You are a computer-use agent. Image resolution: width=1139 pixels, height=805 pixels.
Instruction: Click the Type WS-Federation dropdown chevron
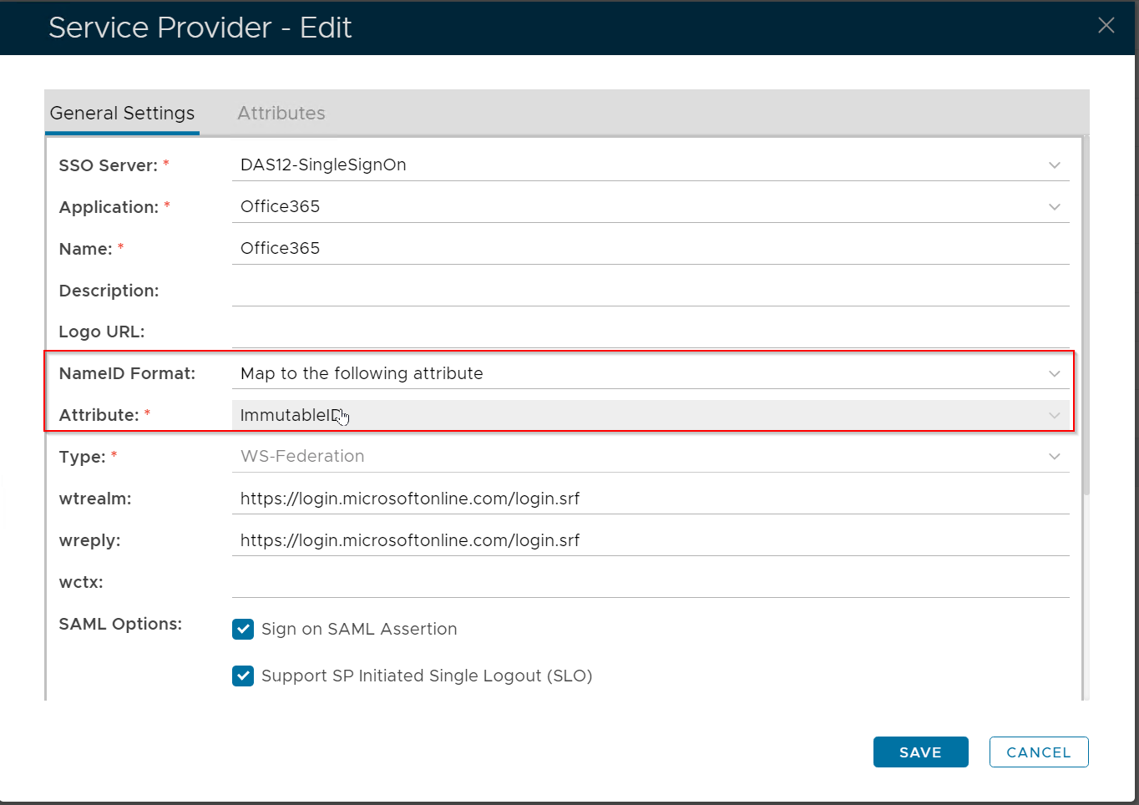1054,457
